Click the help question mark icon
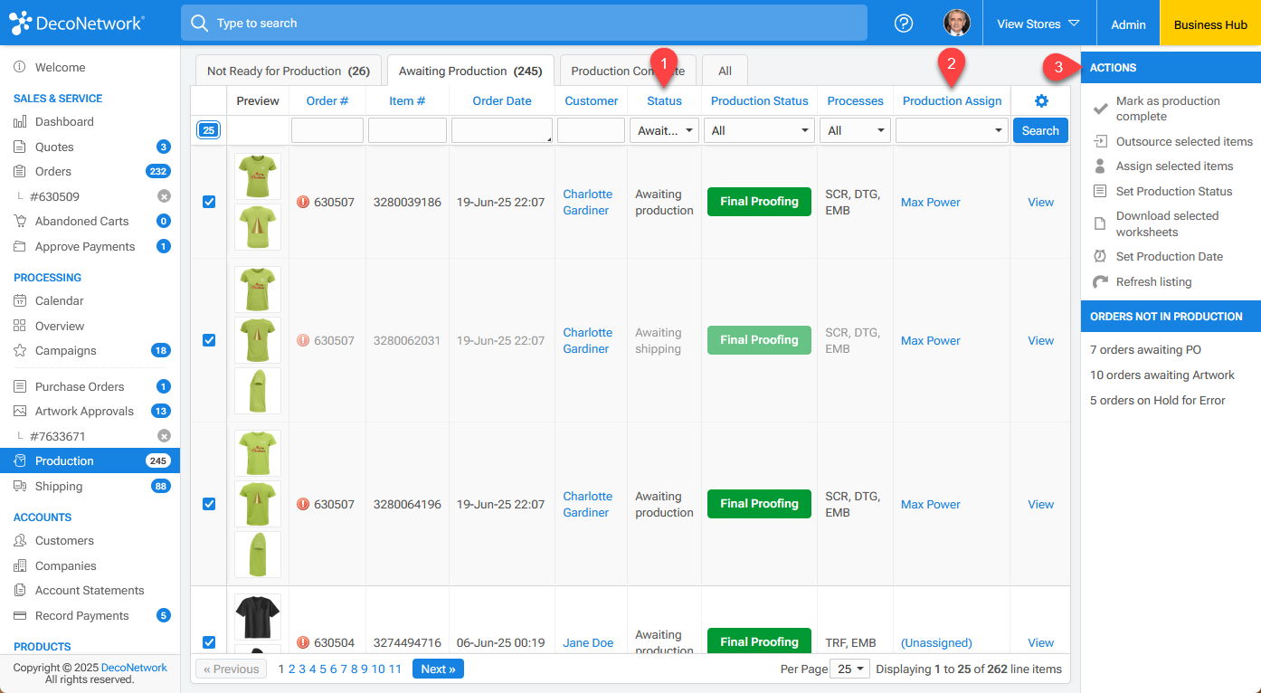The width and height of the screenshot is (1261, 693). pyautogui.click(x=903, y=24)
